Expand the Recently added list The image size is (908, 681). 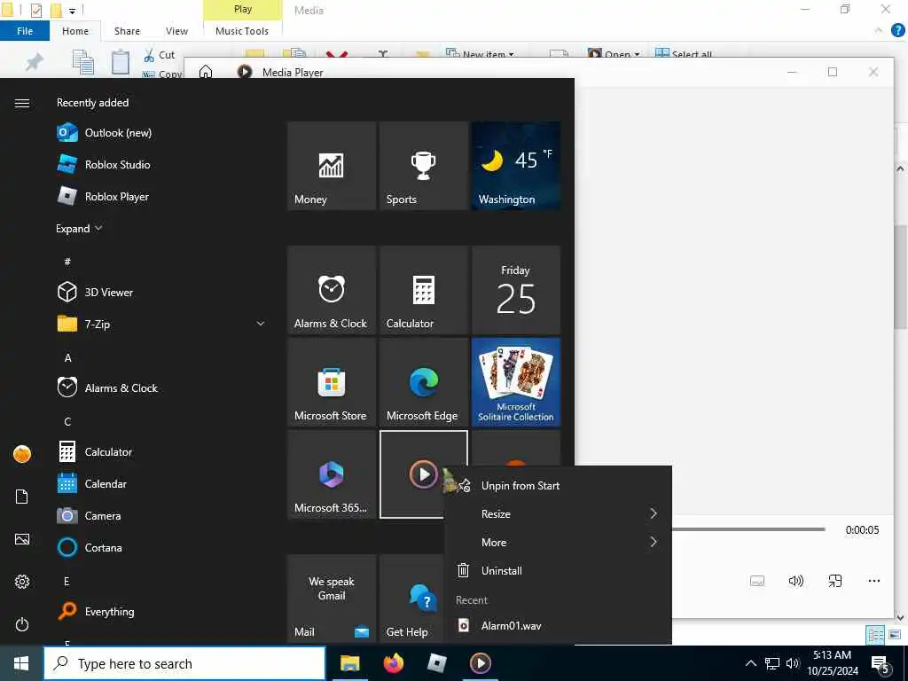79,228
